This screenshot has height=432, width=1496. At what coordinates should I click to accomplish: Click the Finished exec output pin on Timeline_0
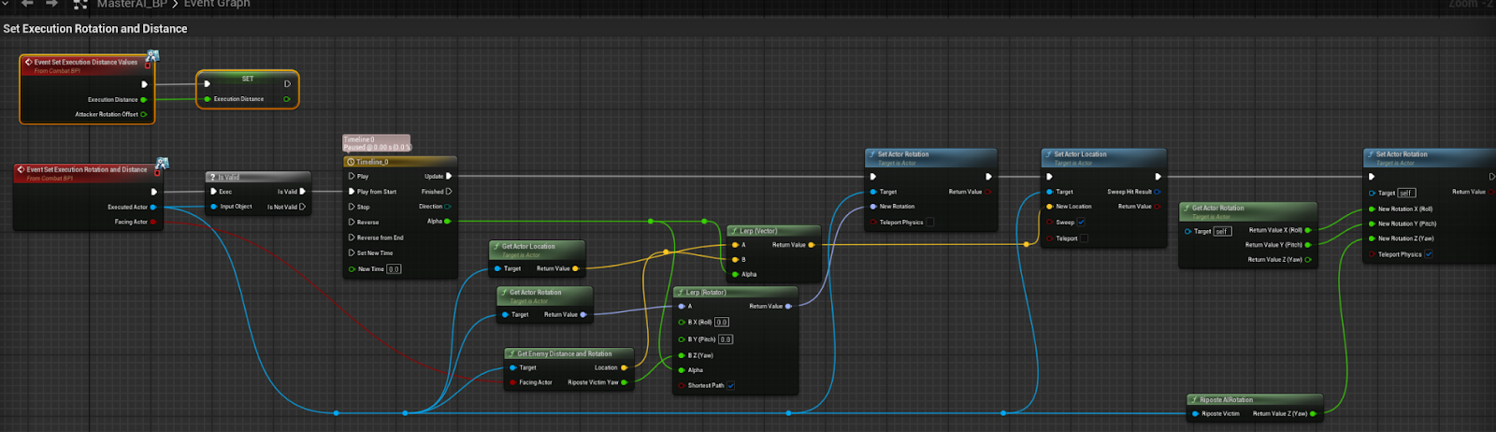(449, 192)
